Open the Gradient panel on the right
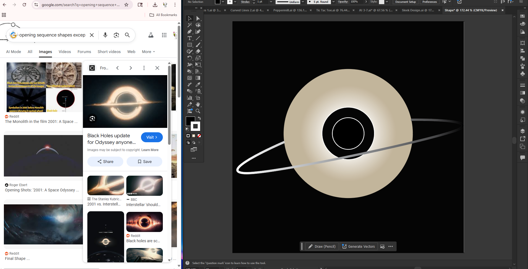This screenshot has height=269, width=528. 522,93
